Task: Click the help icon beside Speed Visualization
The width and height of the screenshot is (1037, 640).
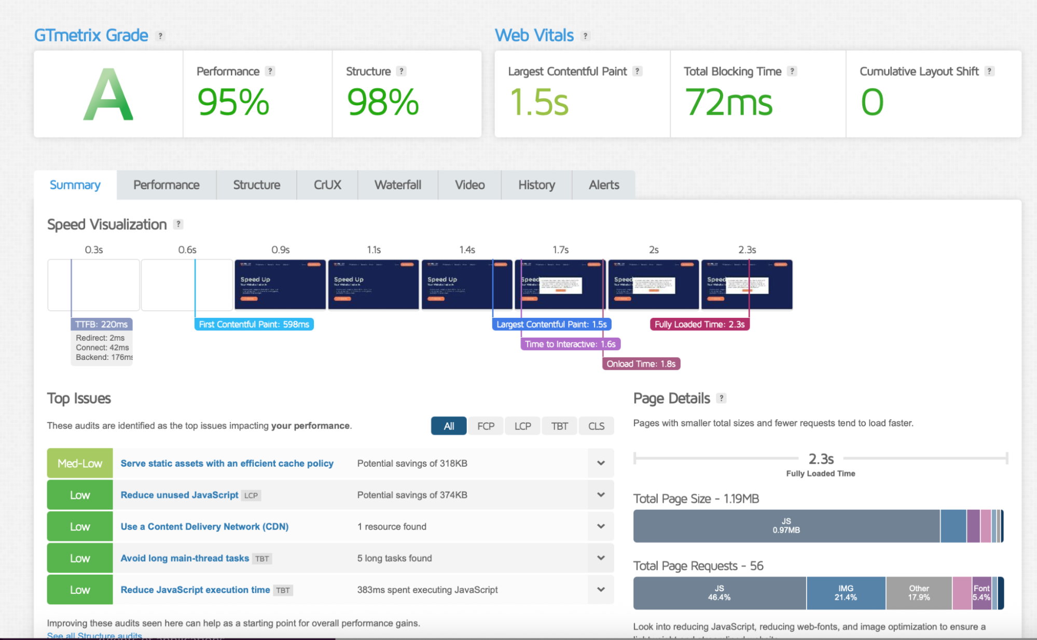Action: (x=178, y=224)
